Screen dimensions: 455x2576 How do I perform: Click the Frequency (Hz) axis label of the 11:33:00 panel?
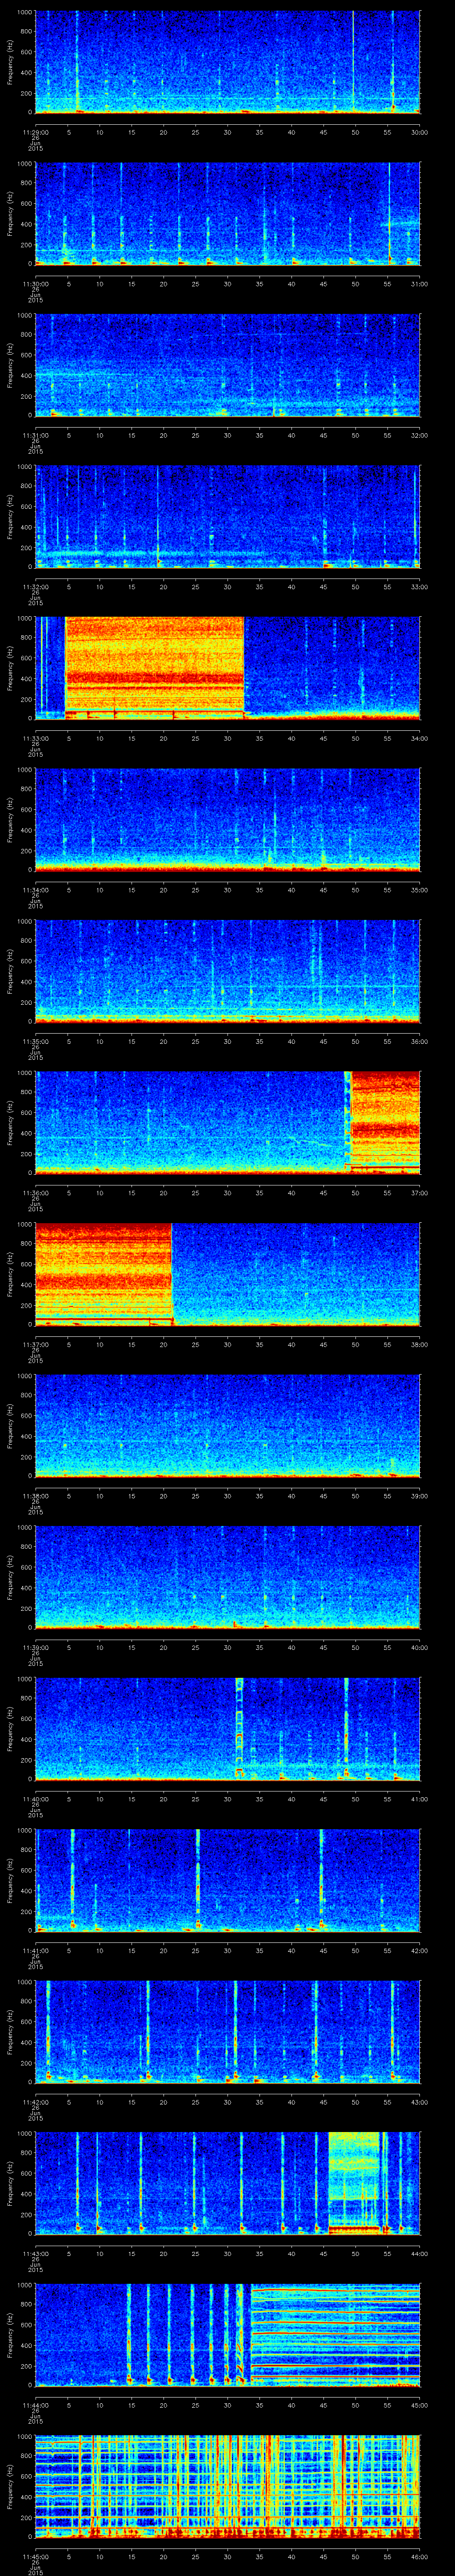pos(10,668)
